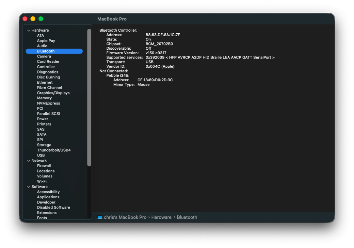The height and width of the screenshot is (248, 354).
Task: Select the highlighted Bluetooth entry
Action: [54, 51]
